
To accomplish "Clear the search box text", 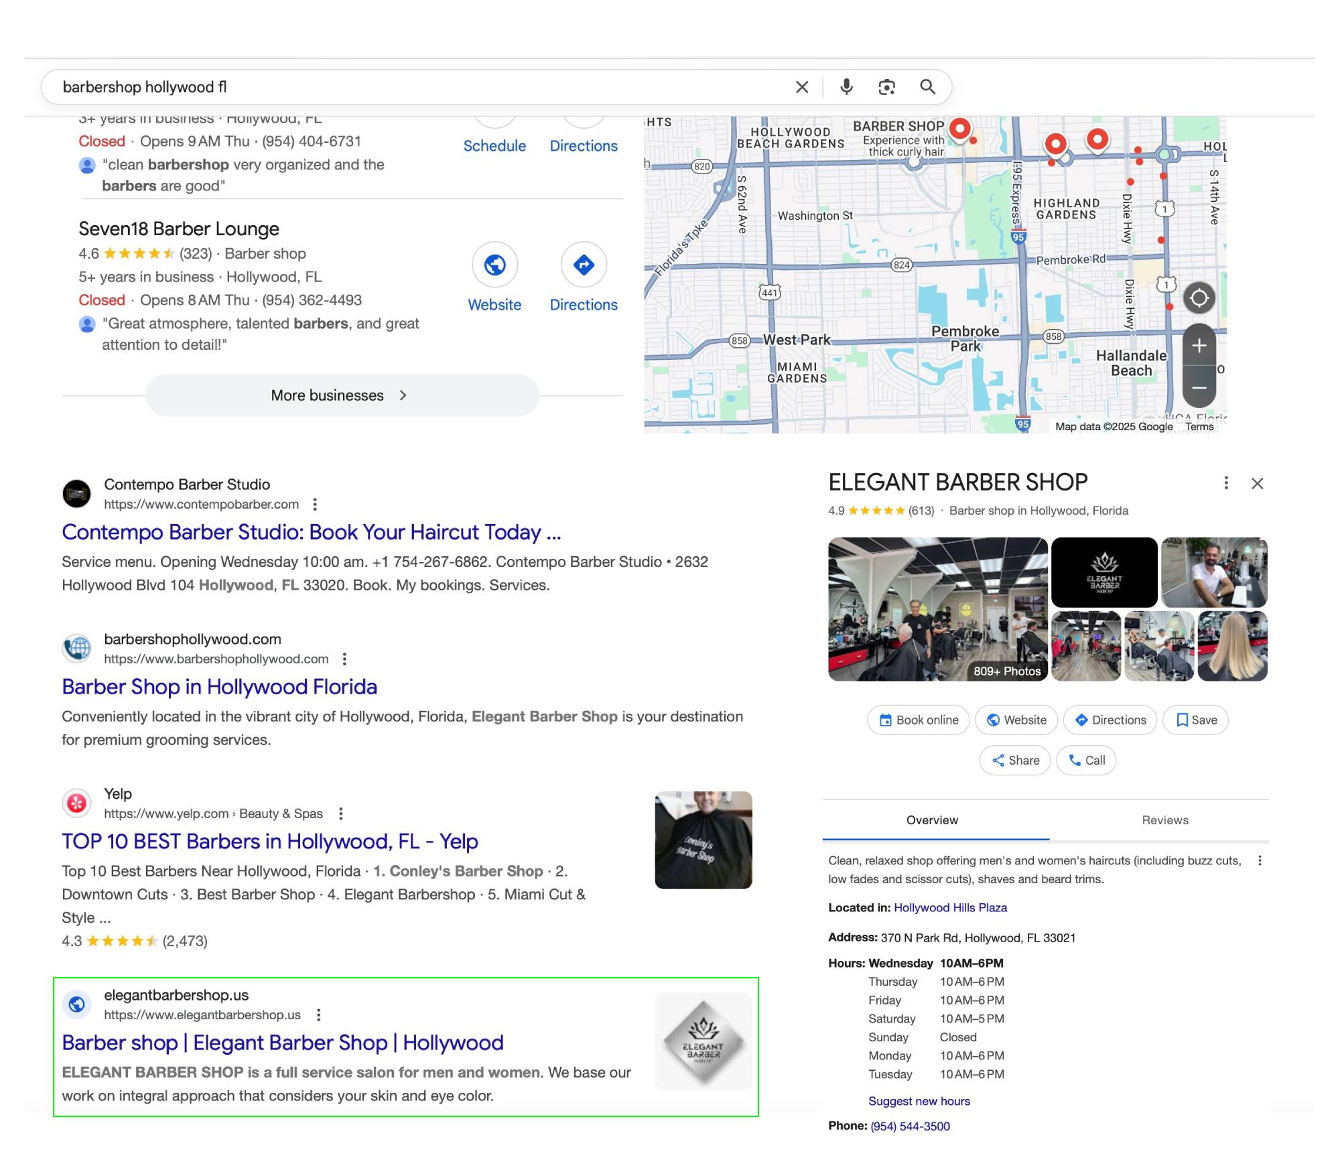I will pyautogui.click(x=801, y=87).
